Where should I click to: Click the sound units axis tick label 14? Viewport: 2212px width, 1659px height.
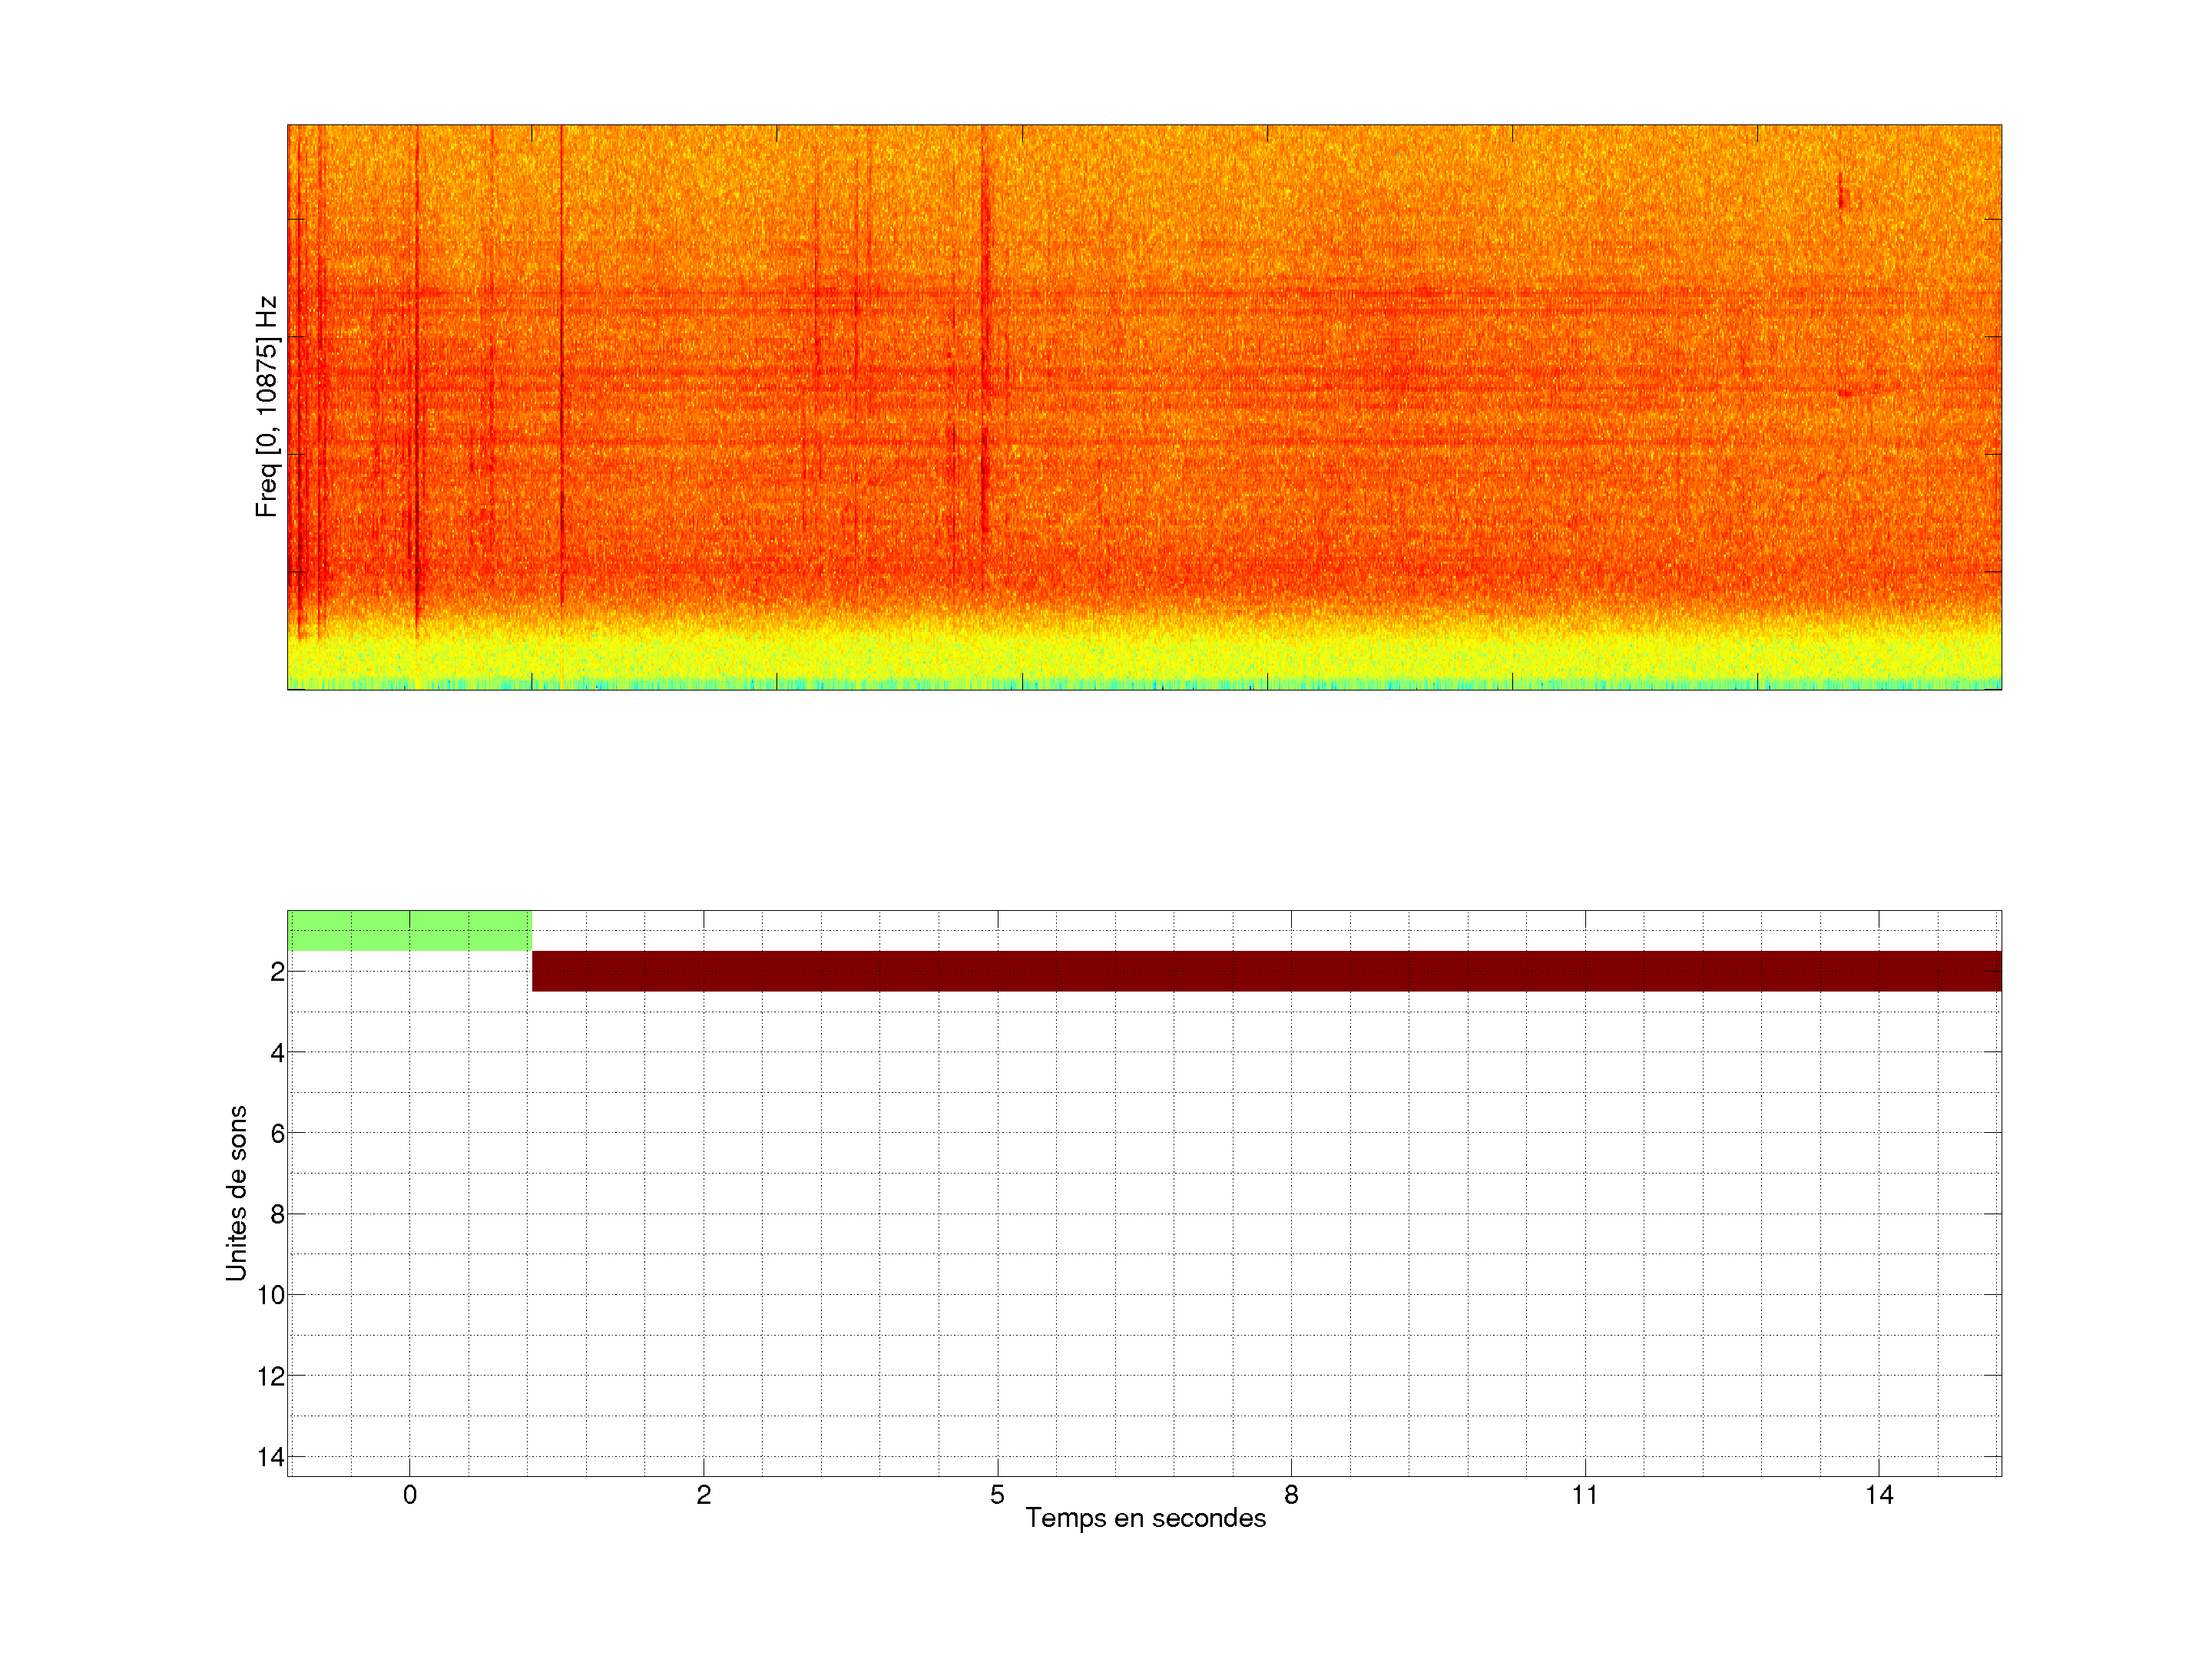(271, 1457)
